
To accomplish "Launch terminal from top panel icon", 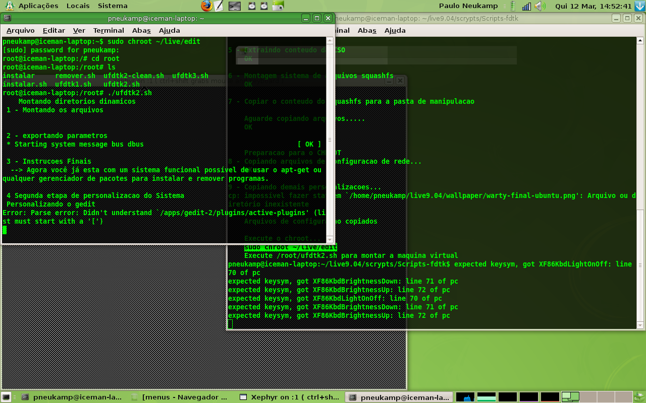I will coord(235,6).
